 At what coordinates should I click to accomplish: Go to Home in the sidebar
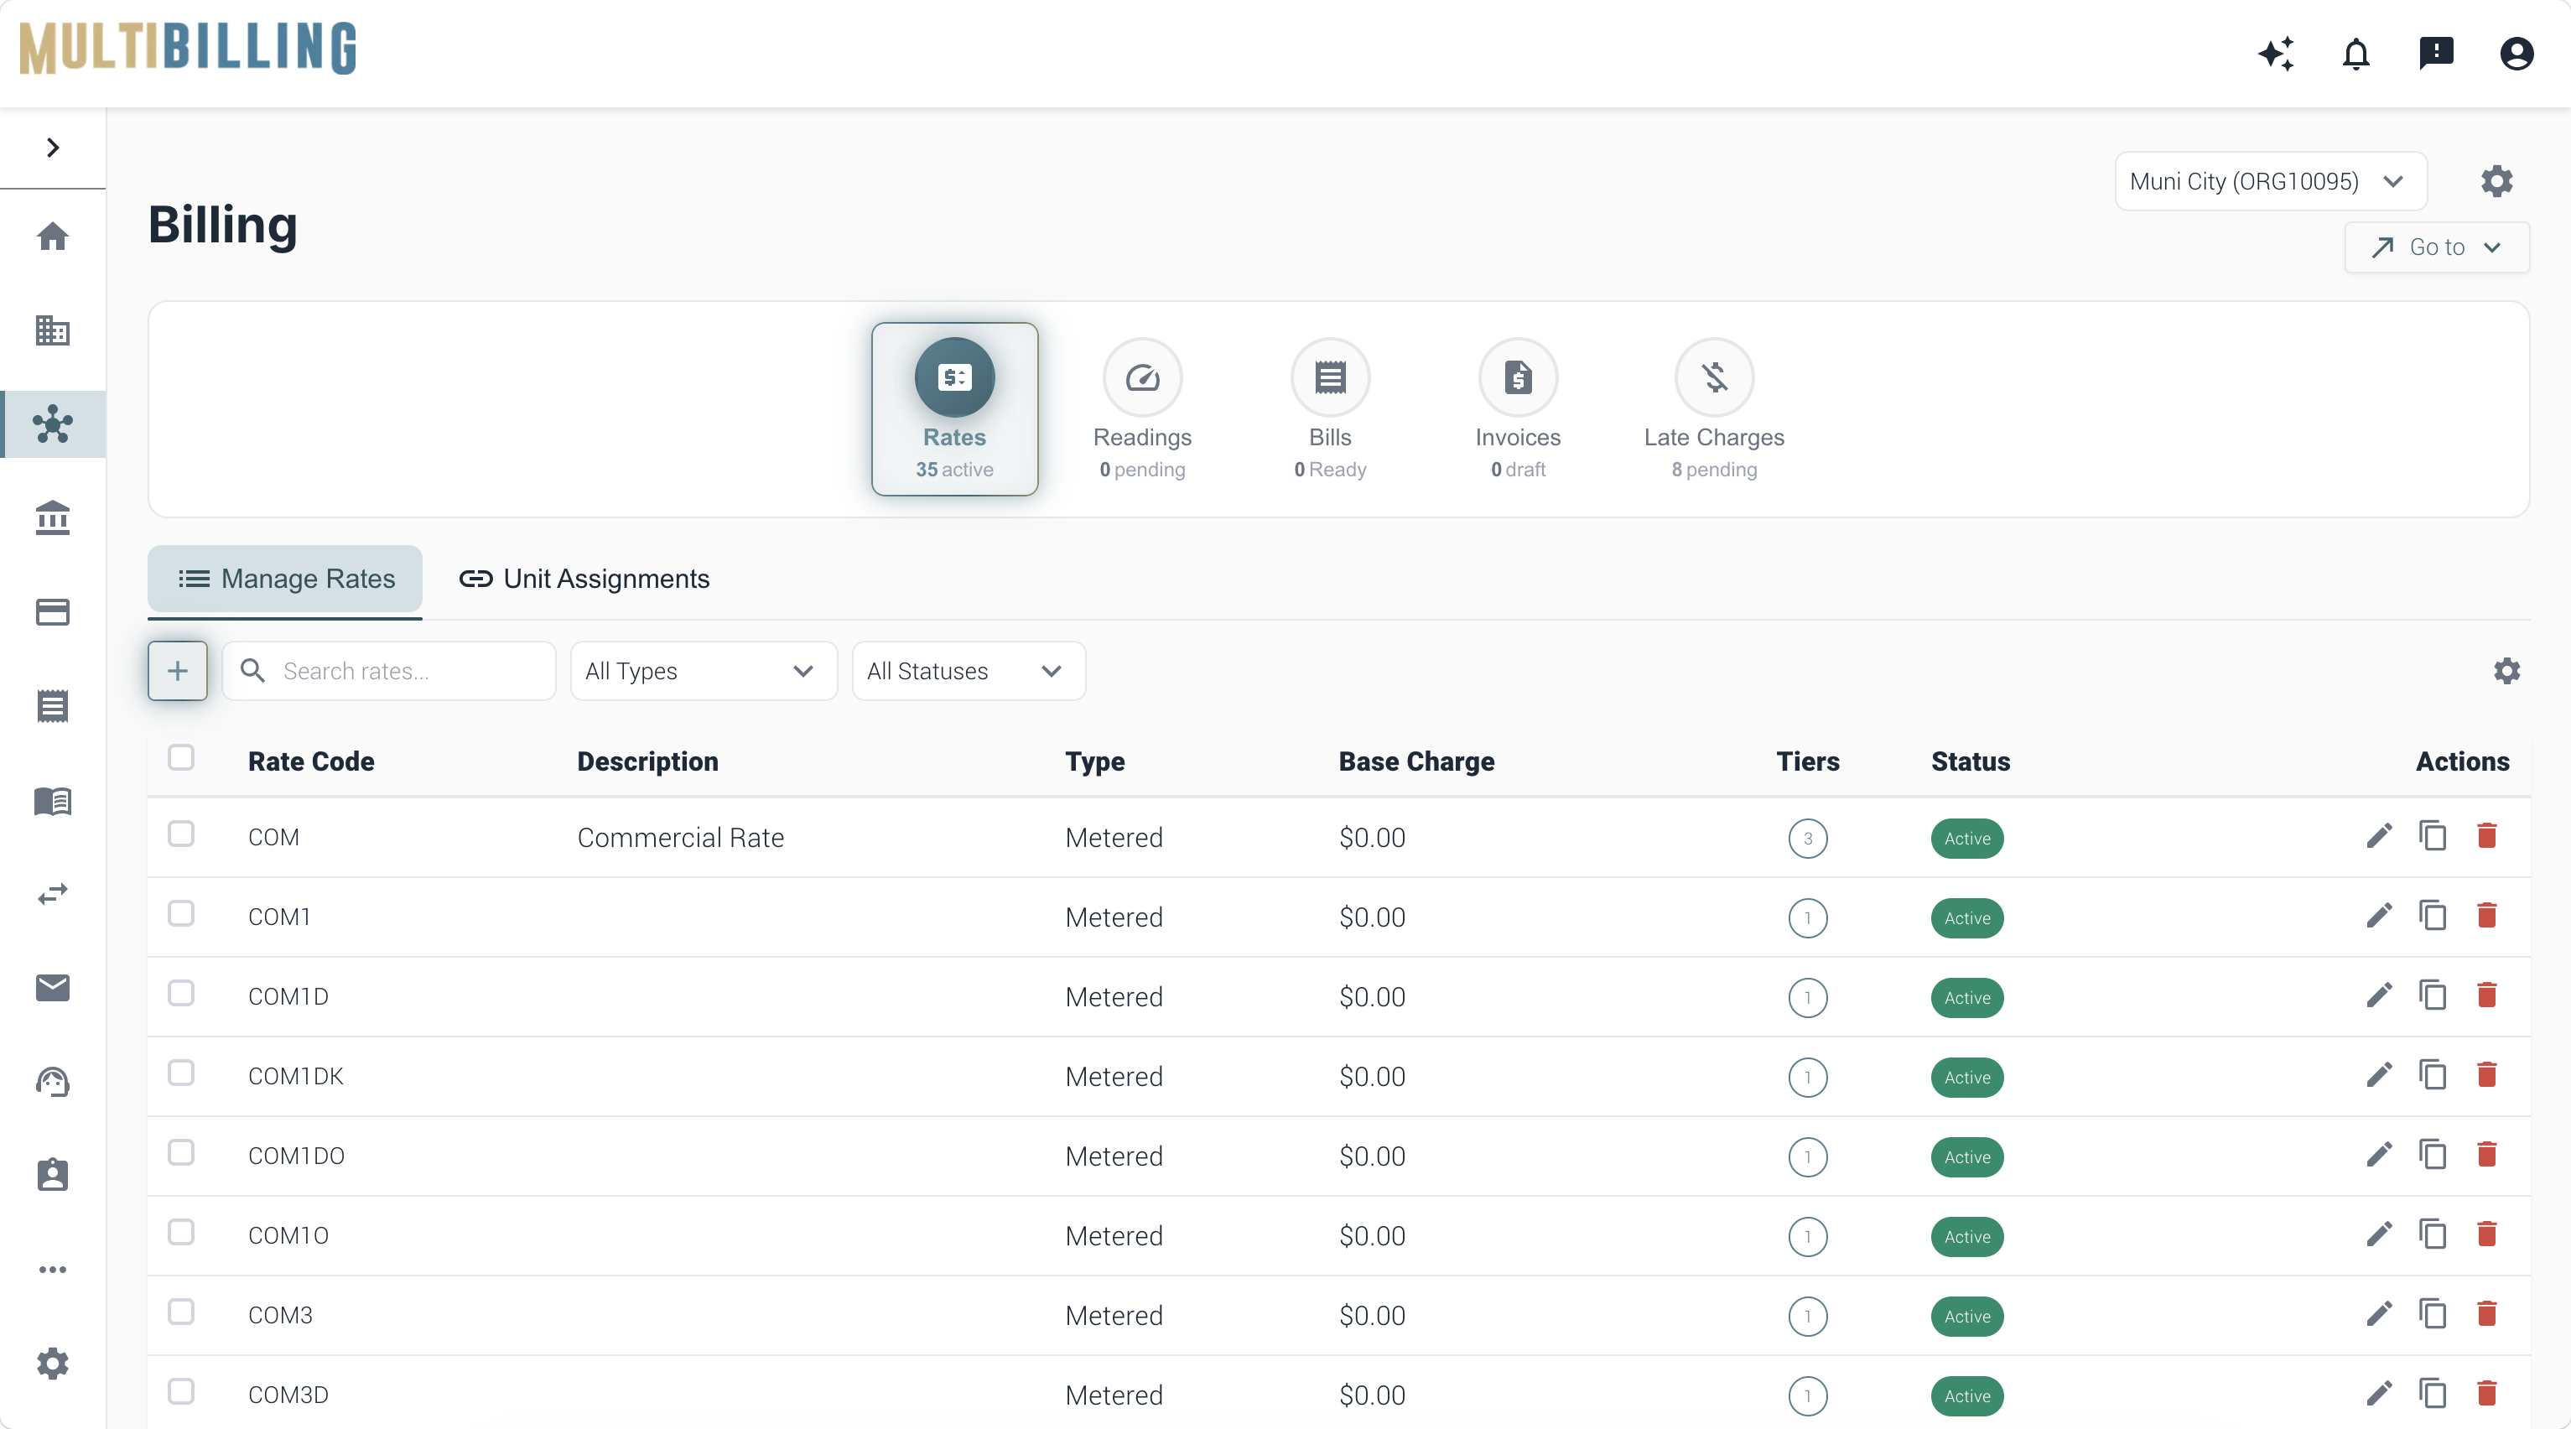coord(53,236)
